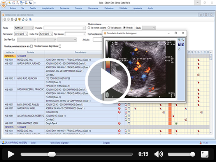Click the red status icon in the CURA ÚLCERA row
Viewport: 216px width, 162px height.
[x=119, y=112]
